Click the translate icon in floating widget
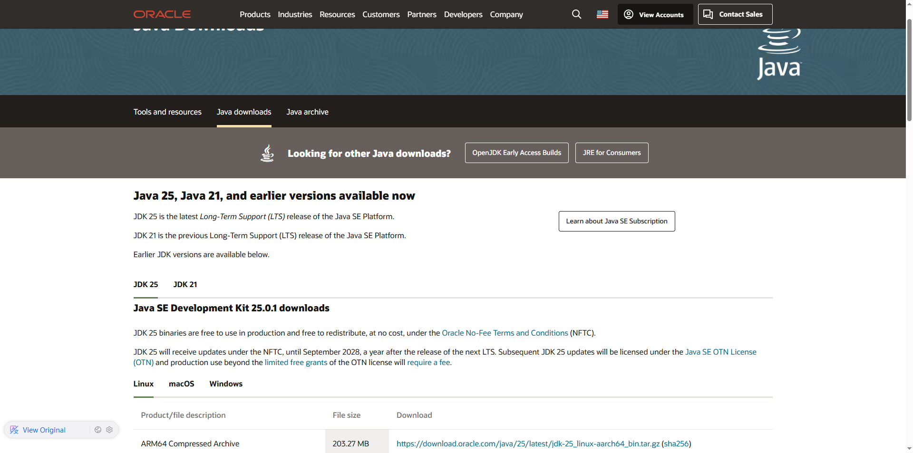This screenshot has height=453, width=913. (14, 430)
